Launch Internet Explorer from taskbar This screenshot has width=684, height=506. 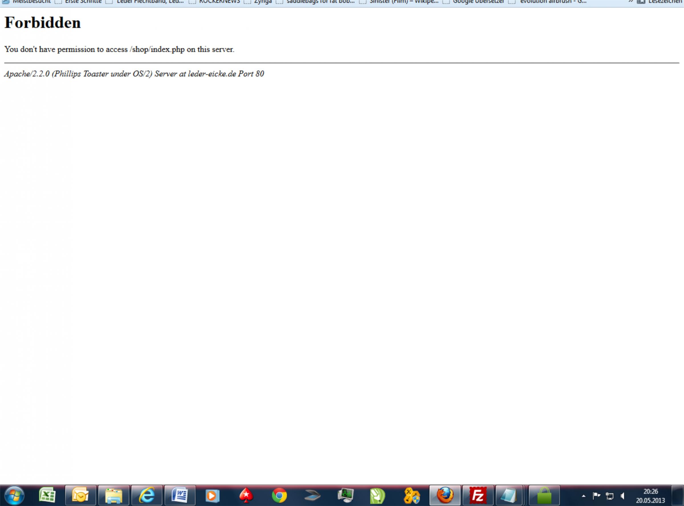click(147, 495)
